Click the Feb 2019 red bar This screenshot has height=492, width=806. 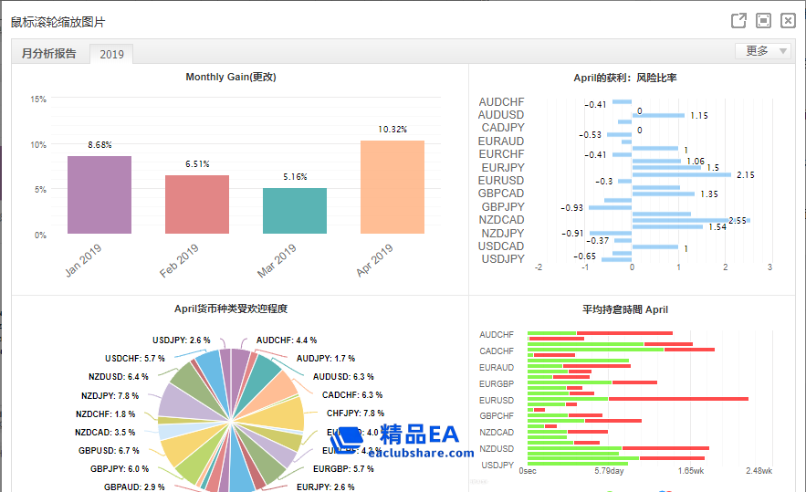(197, 204)
